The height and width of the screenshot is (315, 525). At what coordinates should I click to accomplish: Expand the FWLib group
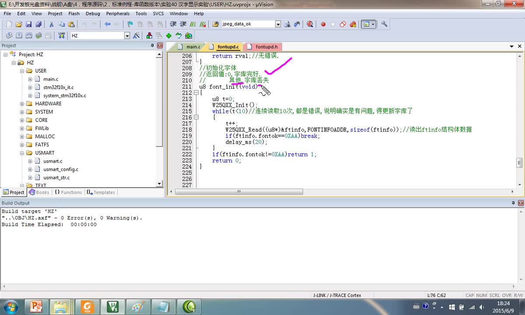tap(22, 128)
